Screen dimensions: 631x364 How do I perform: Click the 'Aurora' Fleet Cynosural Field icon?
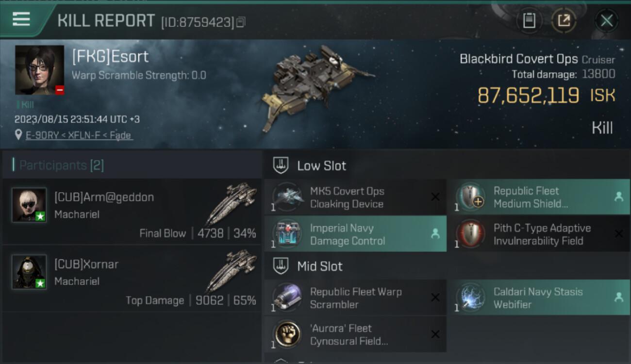tap(287, 334)
